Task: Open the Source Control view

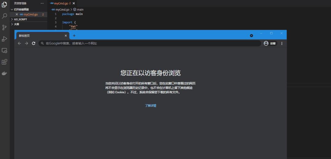Action: pos(4,27)
